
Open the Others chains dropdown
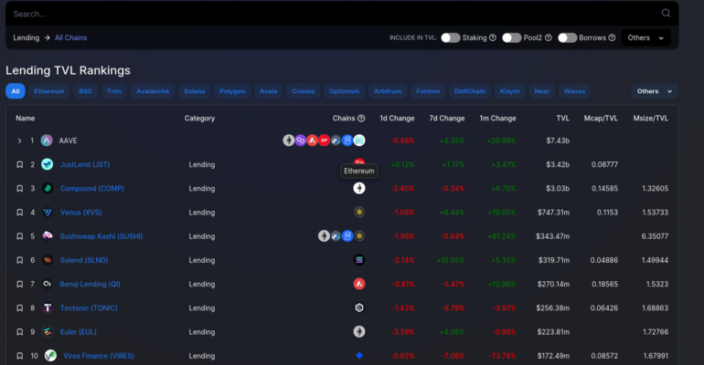655,91
